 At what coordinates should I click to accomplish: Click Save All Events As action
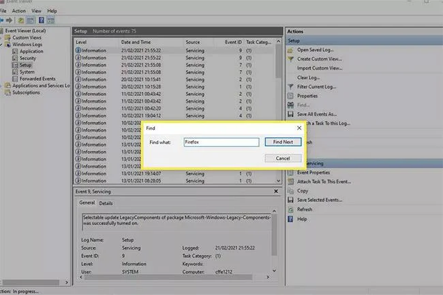pyautogui.click(x=317, y=114)
